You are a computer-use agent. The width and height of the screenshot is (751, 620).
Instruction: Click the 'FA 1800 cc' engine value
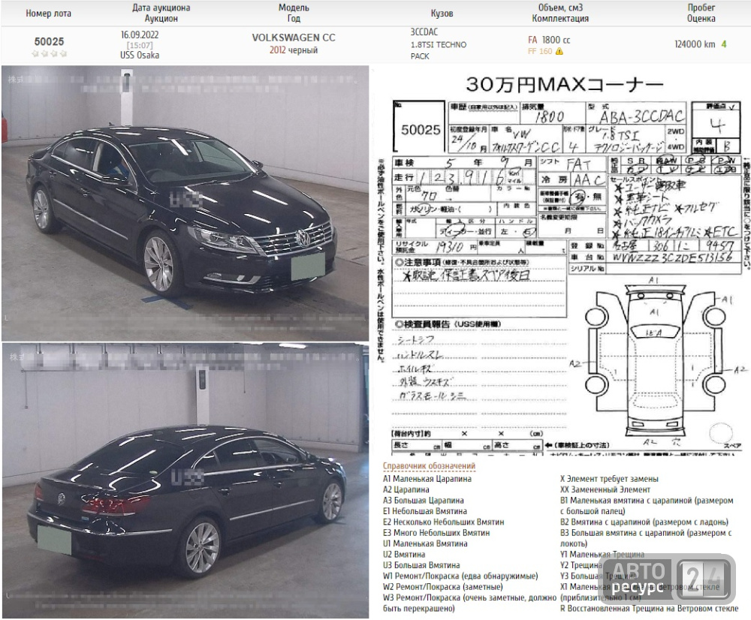click(549, 41)
